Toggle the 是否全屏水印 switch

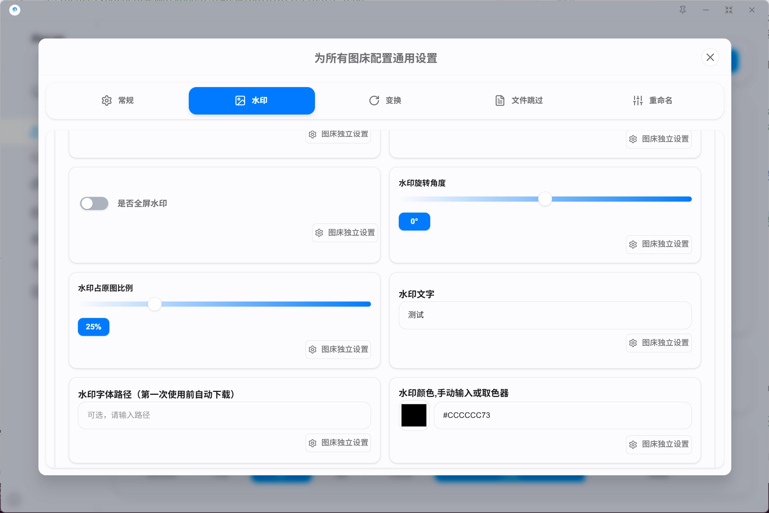click(94, 203)
